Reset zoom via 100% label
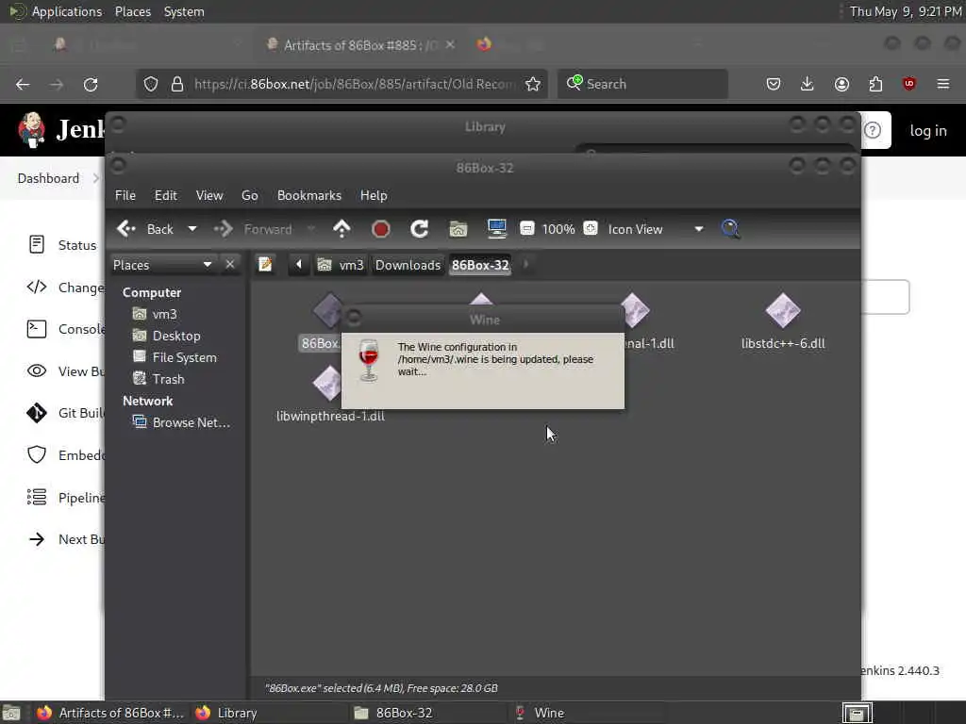 click(558, 229)
